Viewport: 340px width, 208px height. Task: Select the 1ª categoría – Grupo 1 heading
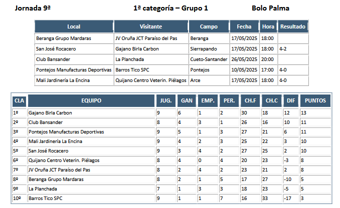[171, 8]
